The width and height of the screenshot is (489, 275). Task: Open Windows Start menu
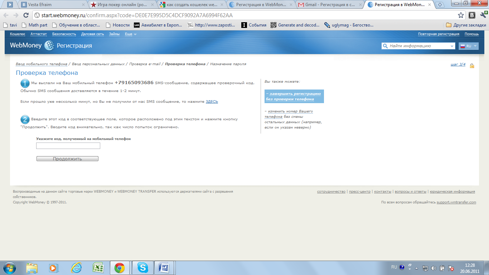tap(10, 268)
